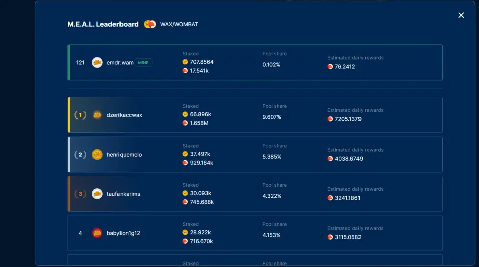This screenshot has width=479, height=267.
Task: Click pool share value 4.153%
Action: pyautogui.click(x=271, y=235)
